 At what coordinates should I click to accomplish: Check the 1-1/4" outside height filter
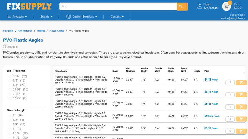[x=10, y=133]
